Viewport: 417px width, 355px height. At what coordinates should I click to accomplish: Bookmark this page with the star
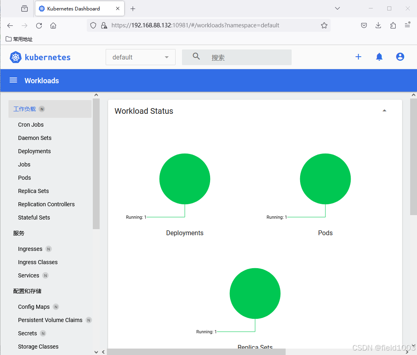[x=324, y=26]
